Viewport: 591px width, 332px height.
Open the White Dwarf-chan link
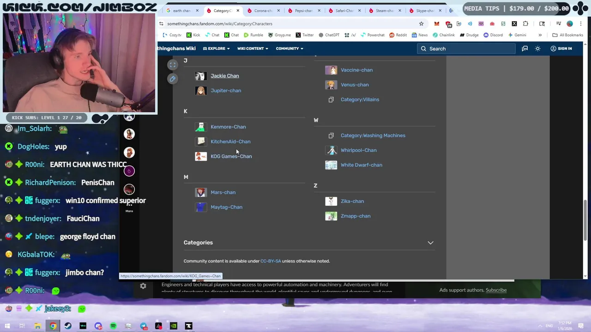(x=362, y=165)
